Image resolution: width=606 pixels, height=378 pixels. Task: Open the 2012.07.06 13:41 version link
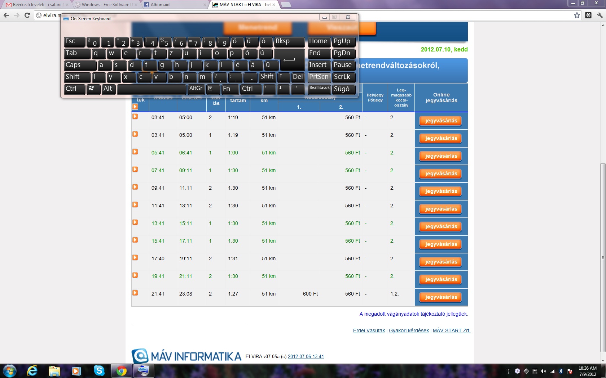click(x=306, y=357)
